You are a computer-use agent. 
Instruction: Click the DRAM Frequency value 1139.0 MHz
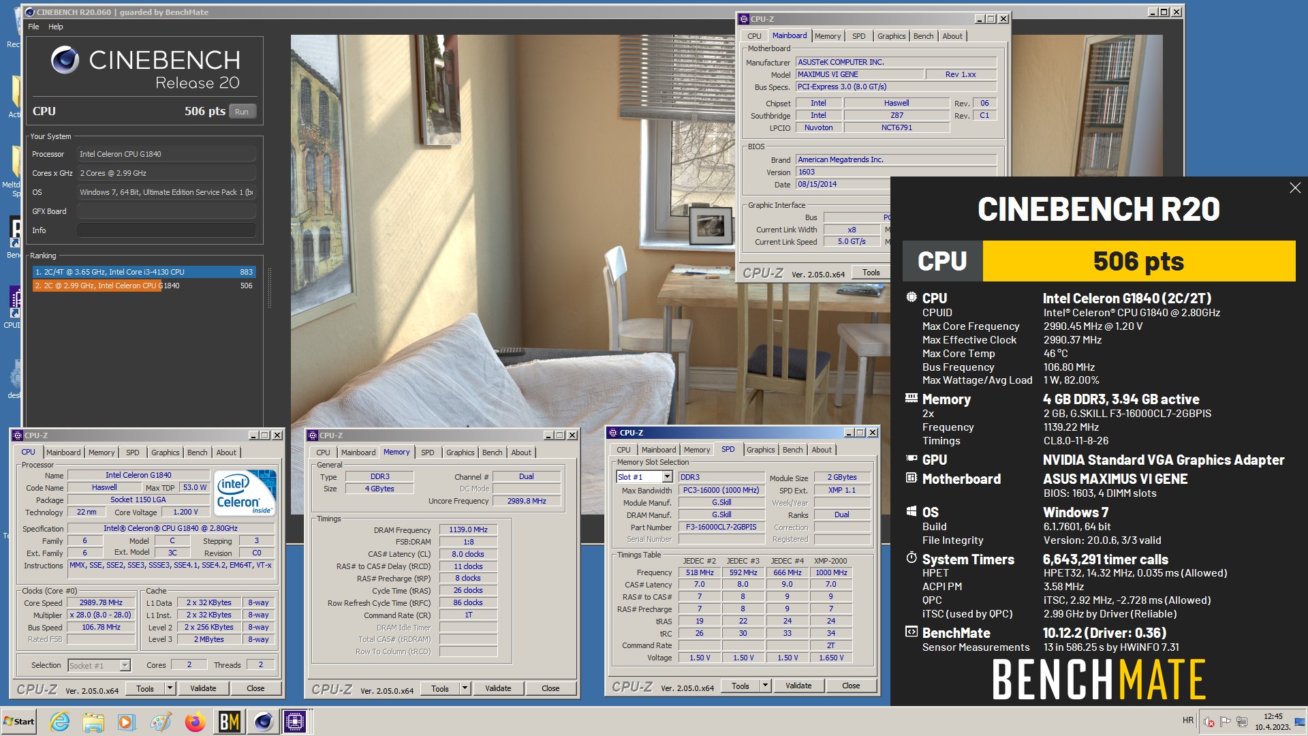[468, 530]
